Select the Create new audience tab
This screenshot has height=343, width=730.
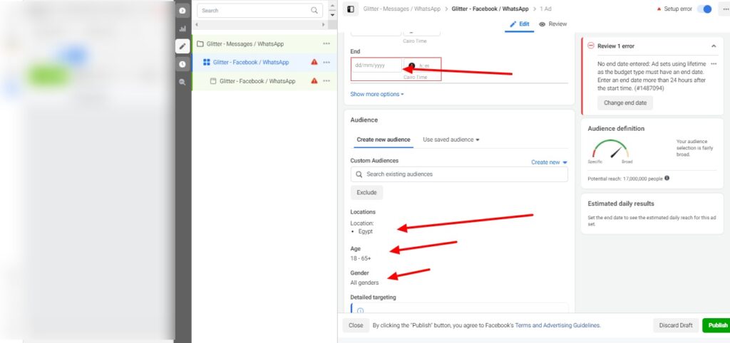[383, 139]
